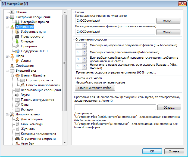This screenshot has width=188, height=157.
Task: Click the settings tree scrollbar thumb
Action: point(65,63)
